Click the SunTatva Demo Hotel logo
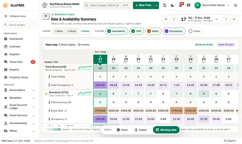The width and height of the screenshot is (242, 144). (45, 5)
